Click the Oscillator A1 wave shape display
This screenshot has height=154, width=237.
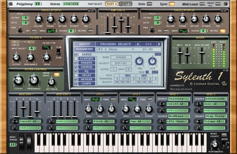51,31
